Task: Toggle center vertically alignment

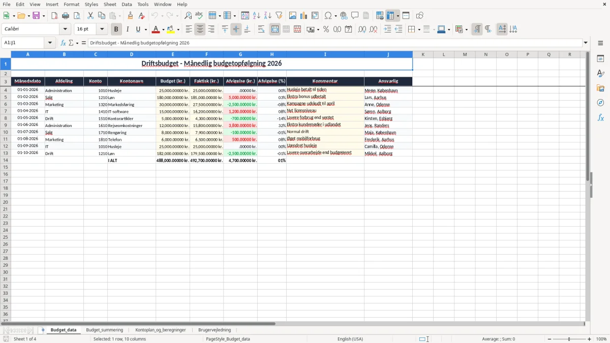Action: click(236, 29)
